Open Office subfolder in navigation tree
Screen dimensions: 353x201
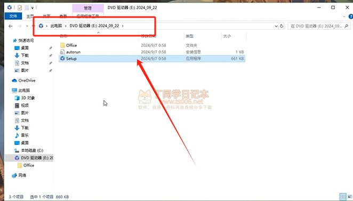coord(29,165)
